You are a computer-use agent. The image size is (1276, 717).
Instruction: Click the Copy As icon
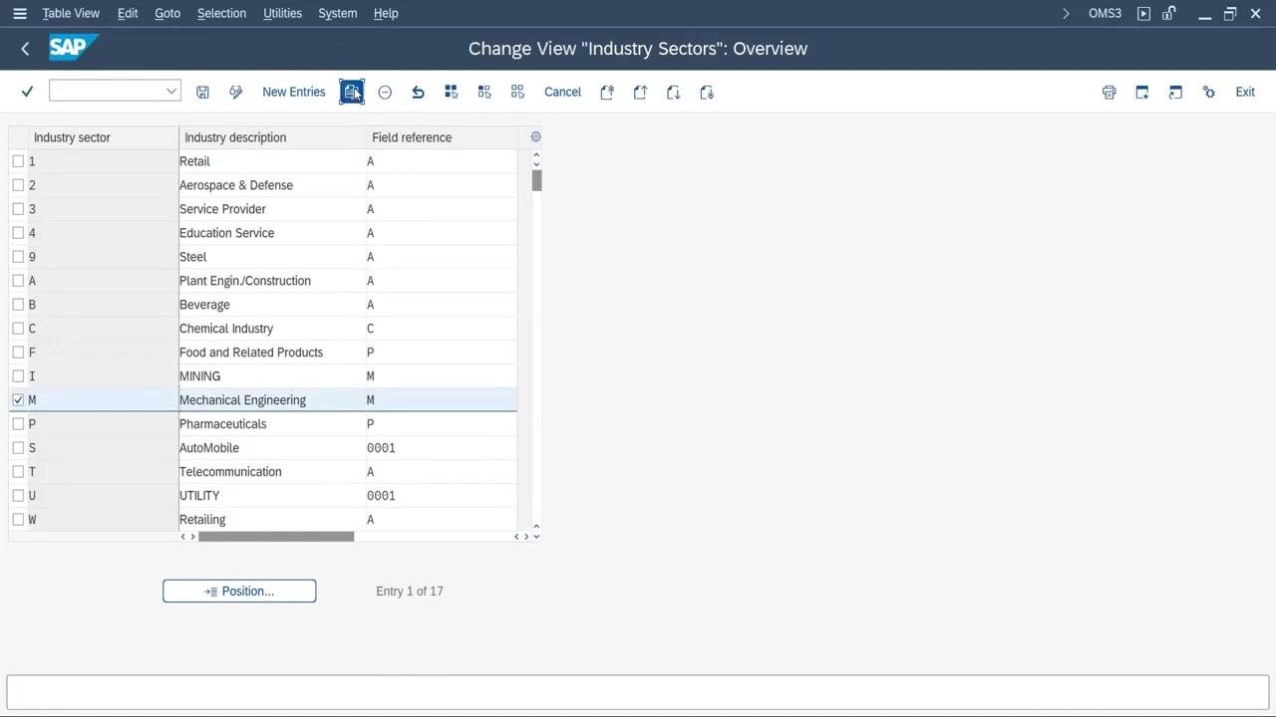(x=352, y=92)
